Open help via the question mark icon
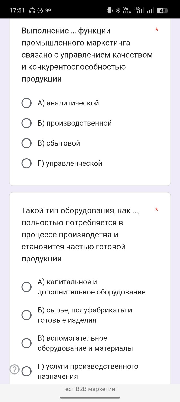The width and height of the screenshot is (180, 402). [15, 370]
